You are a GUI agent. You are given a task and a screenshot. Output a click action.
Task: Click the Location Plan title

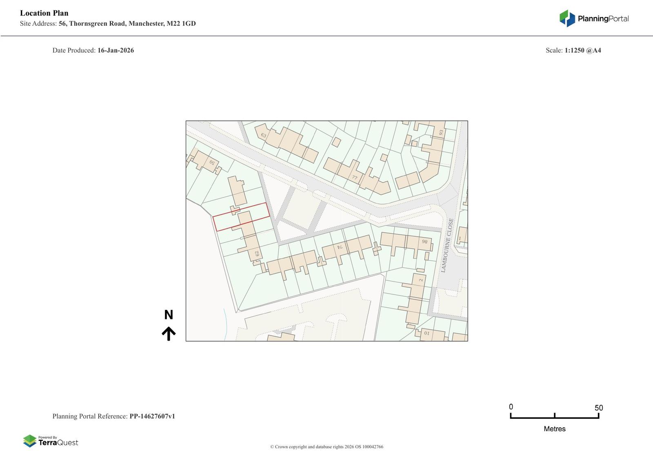coord(44,13)
